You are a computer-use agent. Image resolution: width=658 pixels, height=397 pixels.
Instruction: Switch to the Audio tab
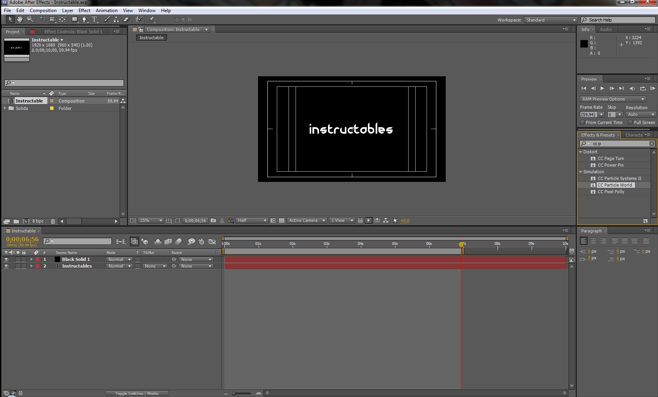pos(606,29)
